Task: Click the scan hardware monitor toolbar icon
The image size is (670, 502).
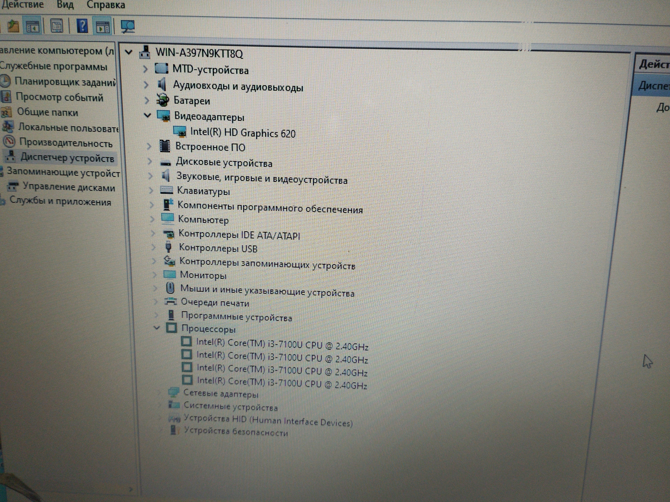Action: click(128, 27)
